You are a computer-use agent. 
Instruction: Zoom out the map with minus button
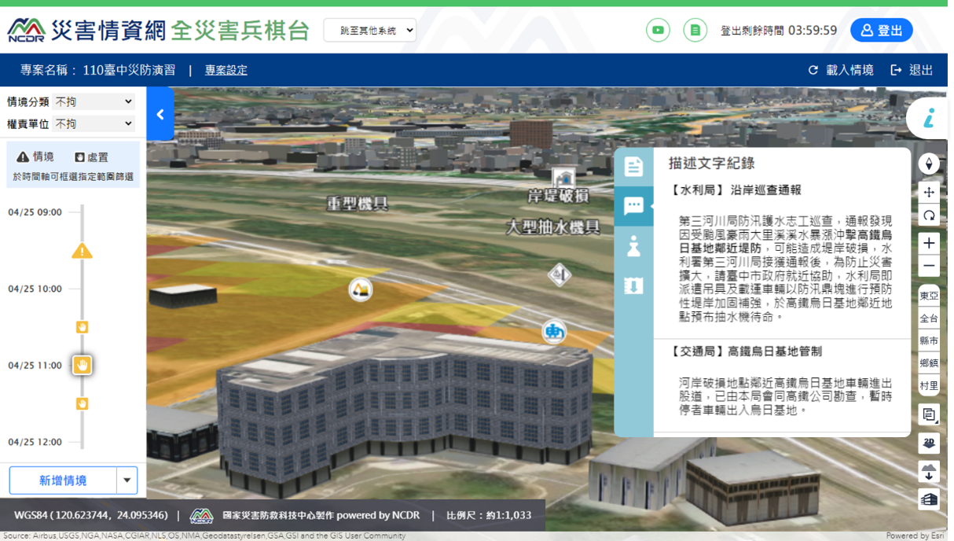point(930,267)
